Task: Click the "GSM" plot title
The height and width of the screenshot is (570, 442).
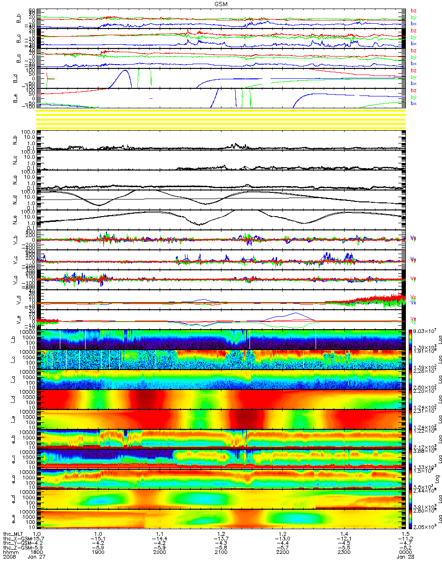Action: (x=221, y=3)
